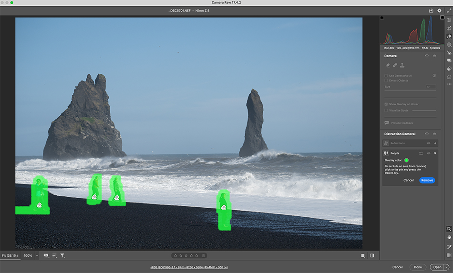Toggle the grid overlay icon
This screenshot has height=273, width=453.
(449, 255)
